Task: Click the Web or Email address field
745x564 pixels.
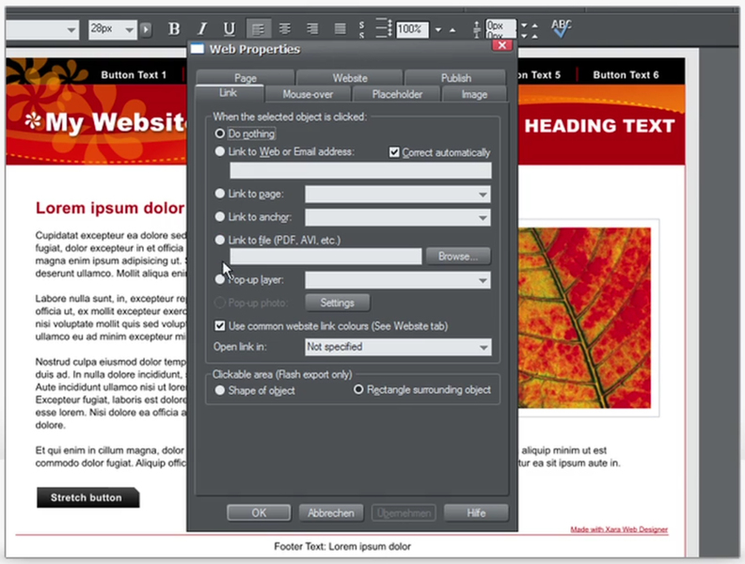Action: tap(360, 170)
